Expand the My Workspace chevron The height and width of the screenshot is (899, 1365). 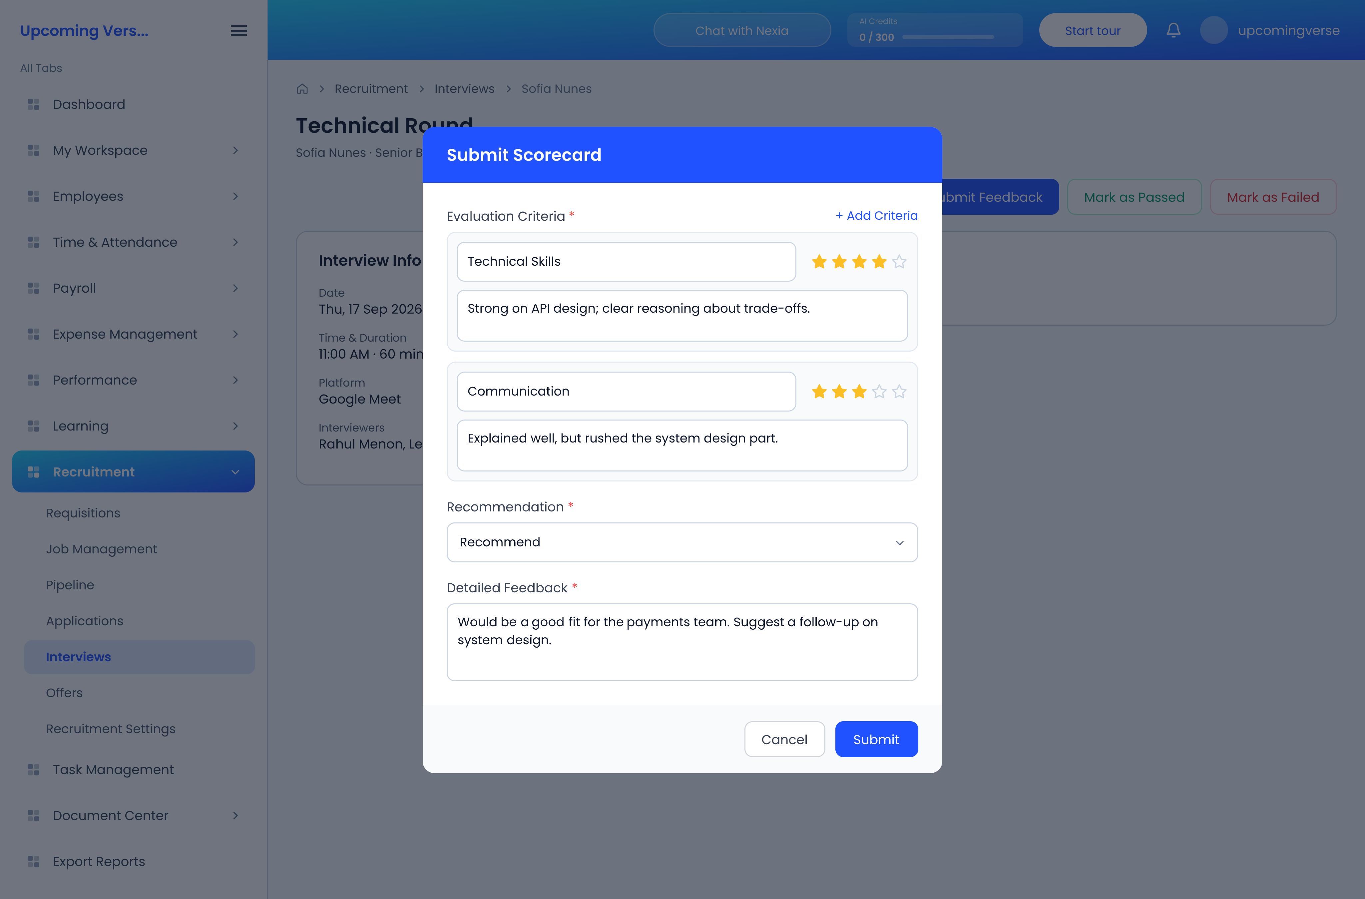point(235,150)
